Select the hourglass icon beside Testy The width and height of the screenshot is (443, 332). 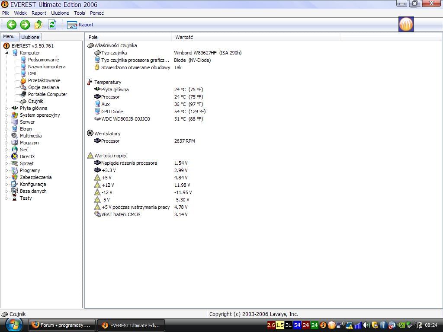pos(14,198)
